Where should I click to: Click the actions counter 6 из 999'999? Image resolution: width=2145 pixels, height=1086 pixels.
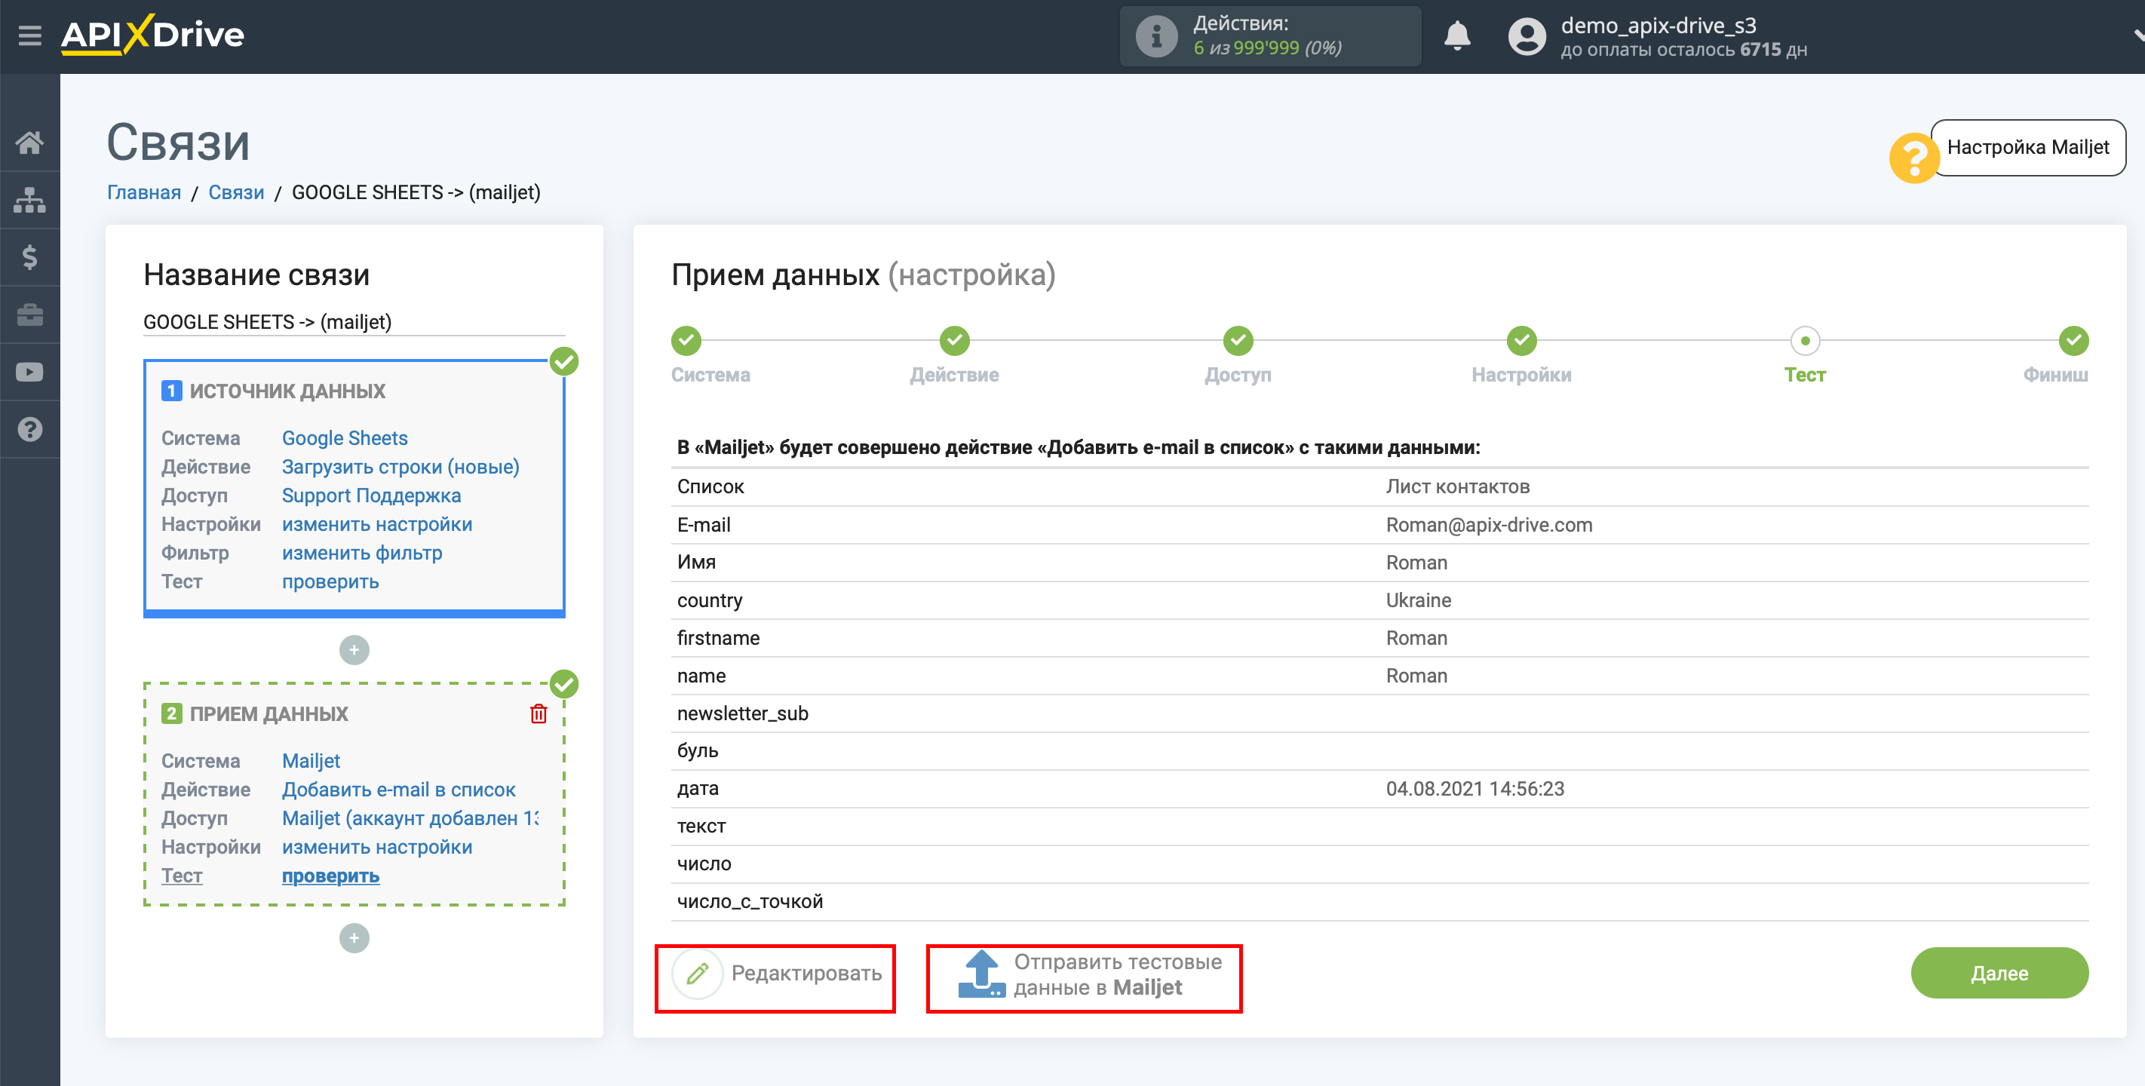tap(1267, 48)
